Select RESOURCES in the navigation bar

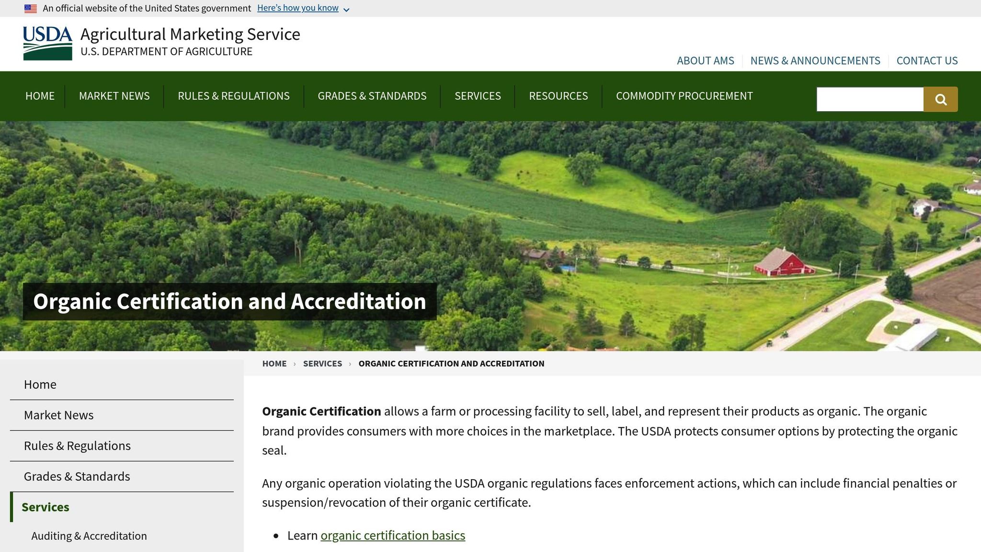(558, 96)
